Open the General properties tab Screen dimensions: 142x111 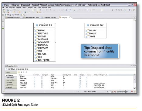(11, 73)
